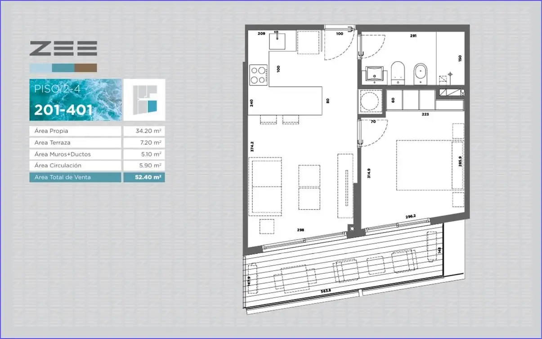The height and width of the screenshot is (339, 542).
Task: Click the 52.40 m² total value
Action: tap(148, 177)
